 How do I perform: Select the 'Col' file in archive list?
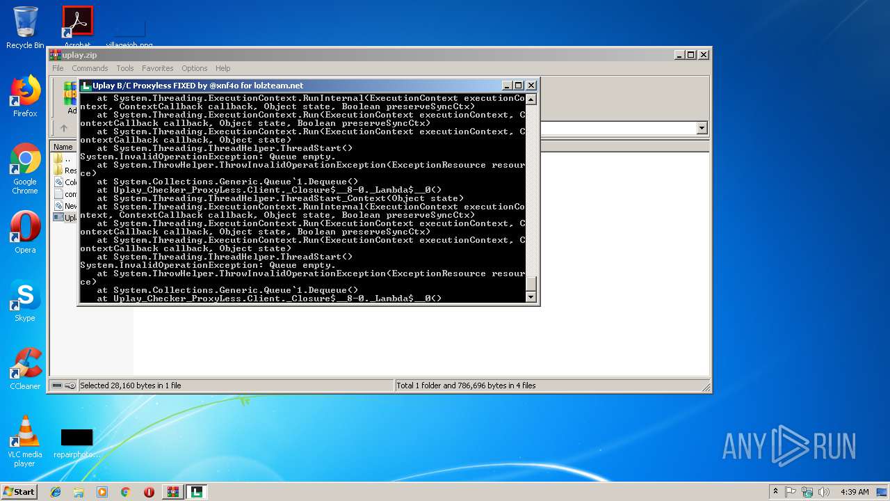tap(65, 182)
